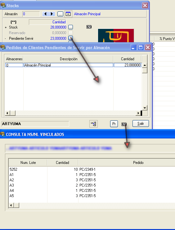This screenshot has height=230, width=175.
Task: Click the tree structure icon next to ARTYUMA
Action: tap(93, 124)
